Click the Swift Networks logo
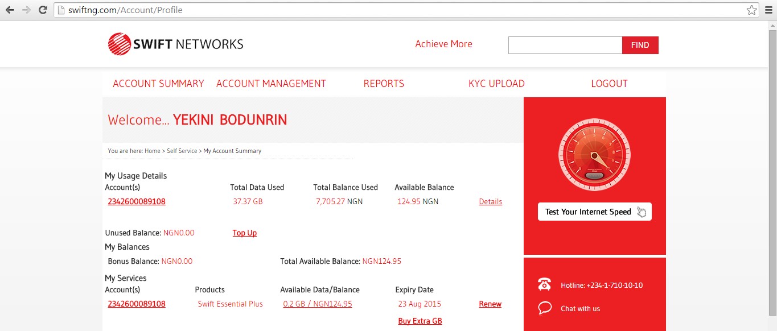The height and width of the screenshot is (331, 777). click(174, 43)
